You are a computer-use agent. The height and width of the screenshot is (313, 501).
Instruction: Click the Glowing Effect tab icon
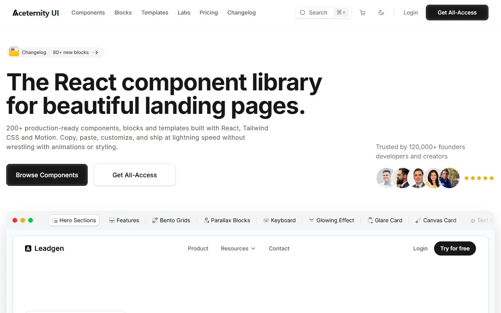point(312,220)
